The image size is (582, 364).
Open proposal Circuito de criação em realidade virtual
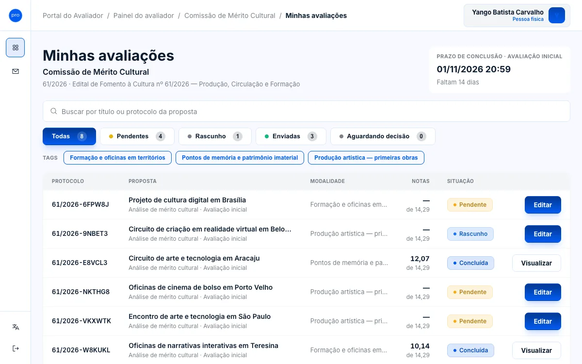point(210,229)
